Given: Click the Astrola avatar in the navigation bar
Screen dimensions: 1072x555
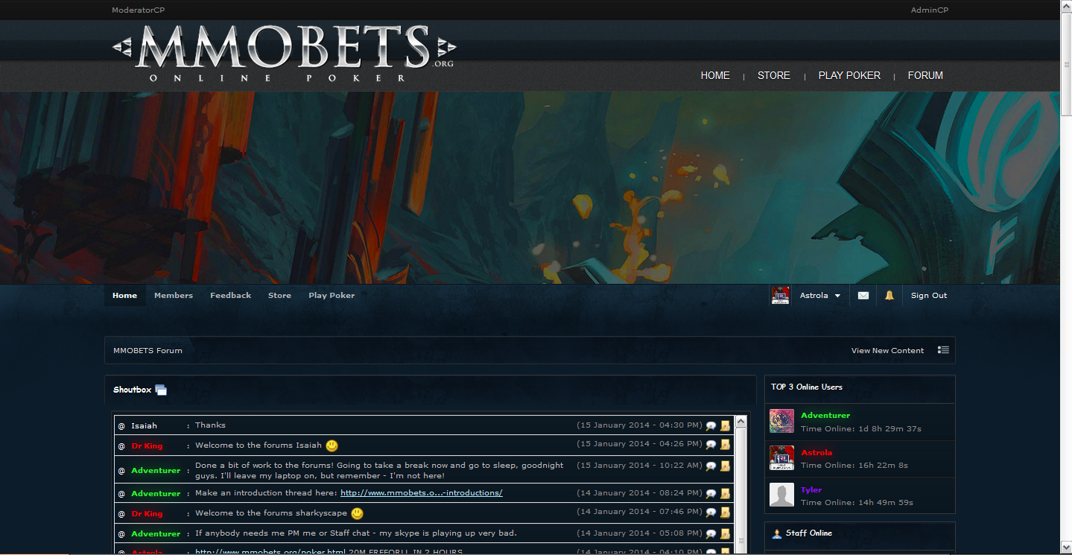Looking at the screenshot, I should tap(780, 296).
